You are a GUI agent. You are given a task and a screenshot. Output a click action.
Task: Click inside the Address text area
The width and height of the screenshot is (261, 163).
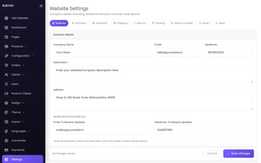153,101
